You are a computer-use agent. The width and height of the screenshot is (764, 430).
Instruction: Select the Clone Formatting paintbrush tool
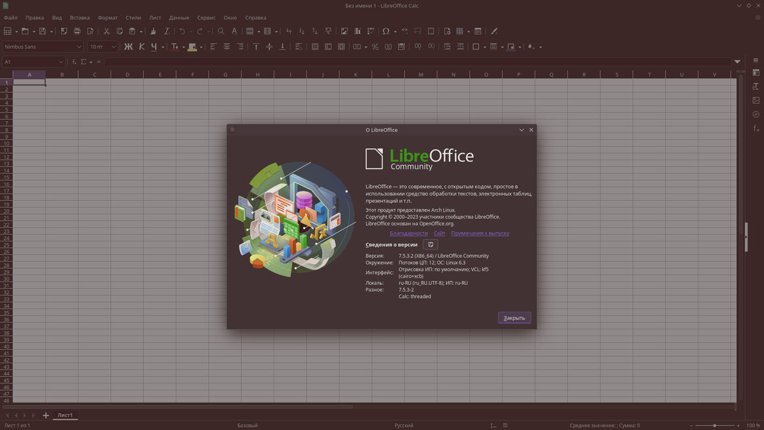[153, 31]
